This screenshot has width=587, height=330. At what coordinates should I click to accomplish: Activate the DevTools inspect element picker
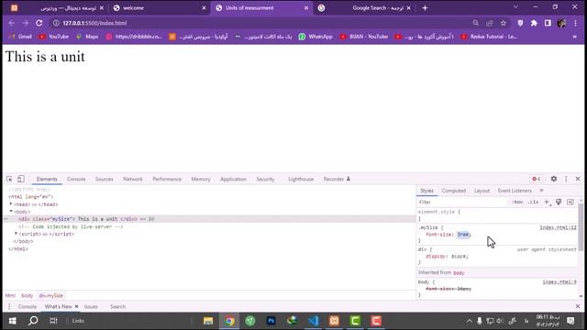pos(9,179)
